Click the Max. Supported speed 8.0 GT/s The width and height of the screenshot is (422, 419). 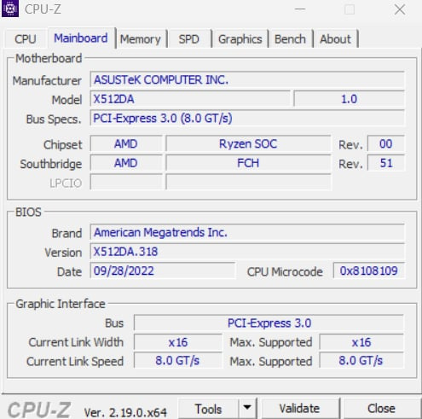click(361, 361)
